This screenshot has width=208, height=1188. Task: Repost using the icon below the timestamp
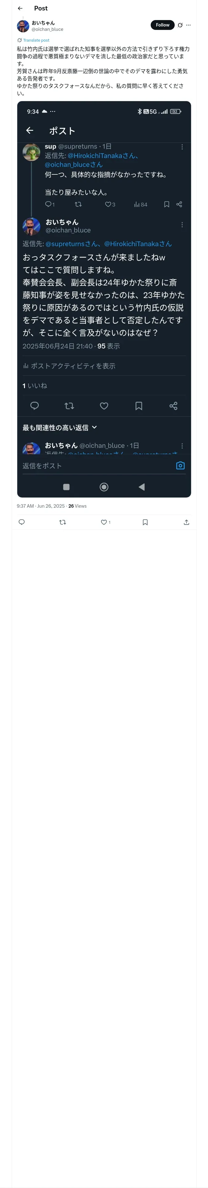[63, 522]
